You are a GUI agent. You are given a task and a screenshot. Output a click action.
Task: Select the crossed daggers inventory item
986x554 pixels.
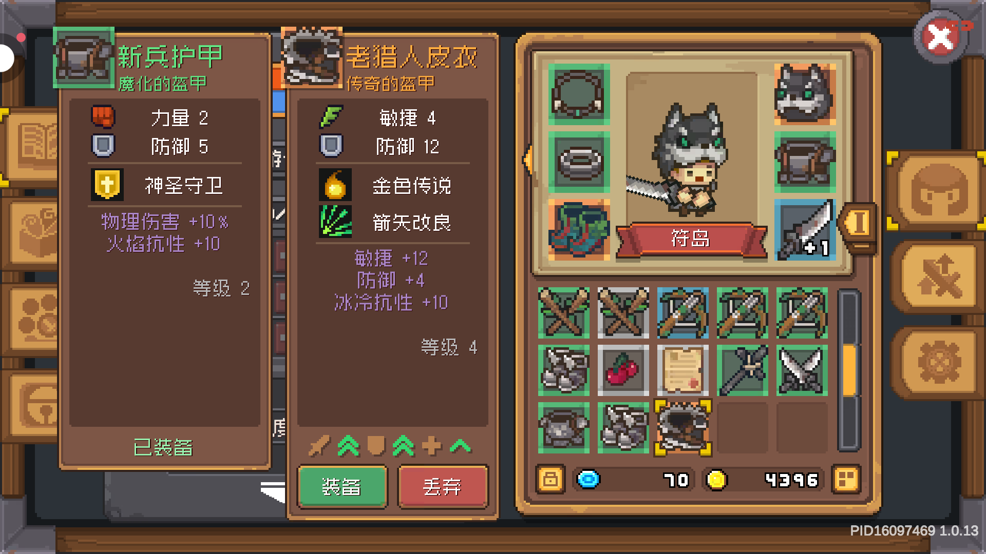coord(802,370)
